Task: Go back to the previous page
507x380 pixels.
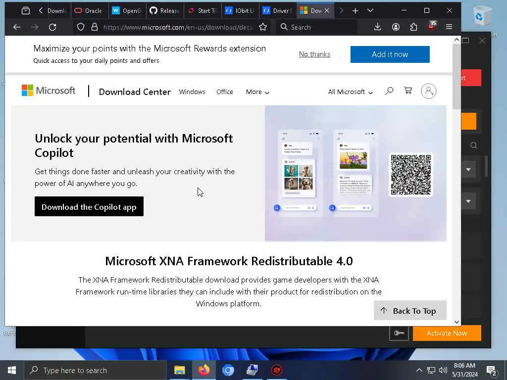Action: coord(17,27)
